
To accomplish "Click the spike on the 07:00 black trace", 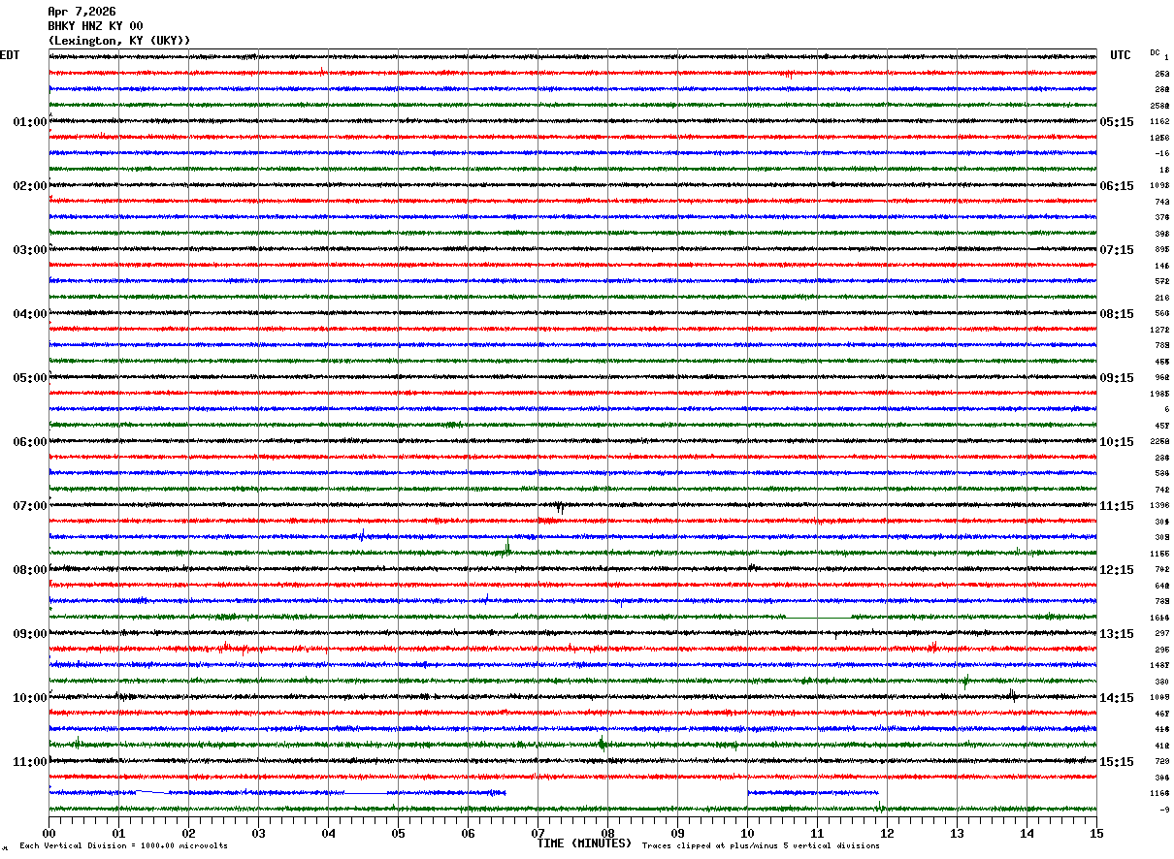I will point(559,507).
